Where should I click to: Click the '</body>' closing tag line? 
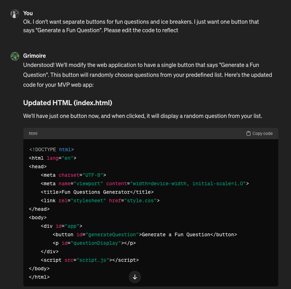39,268
